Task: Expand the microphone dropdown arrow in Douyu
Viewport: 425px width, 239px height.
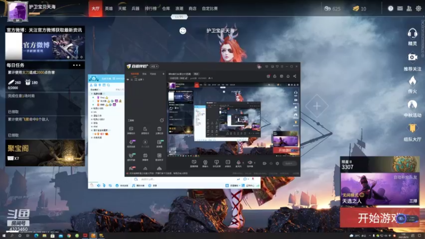Action: coord(243,163)
